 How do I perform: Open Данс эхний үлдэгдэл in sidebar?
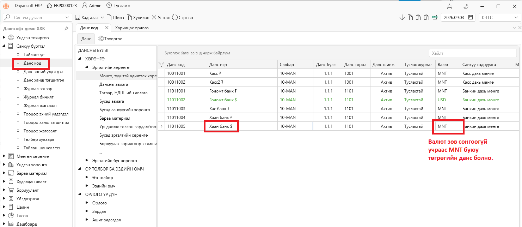[x=43, y=72]
